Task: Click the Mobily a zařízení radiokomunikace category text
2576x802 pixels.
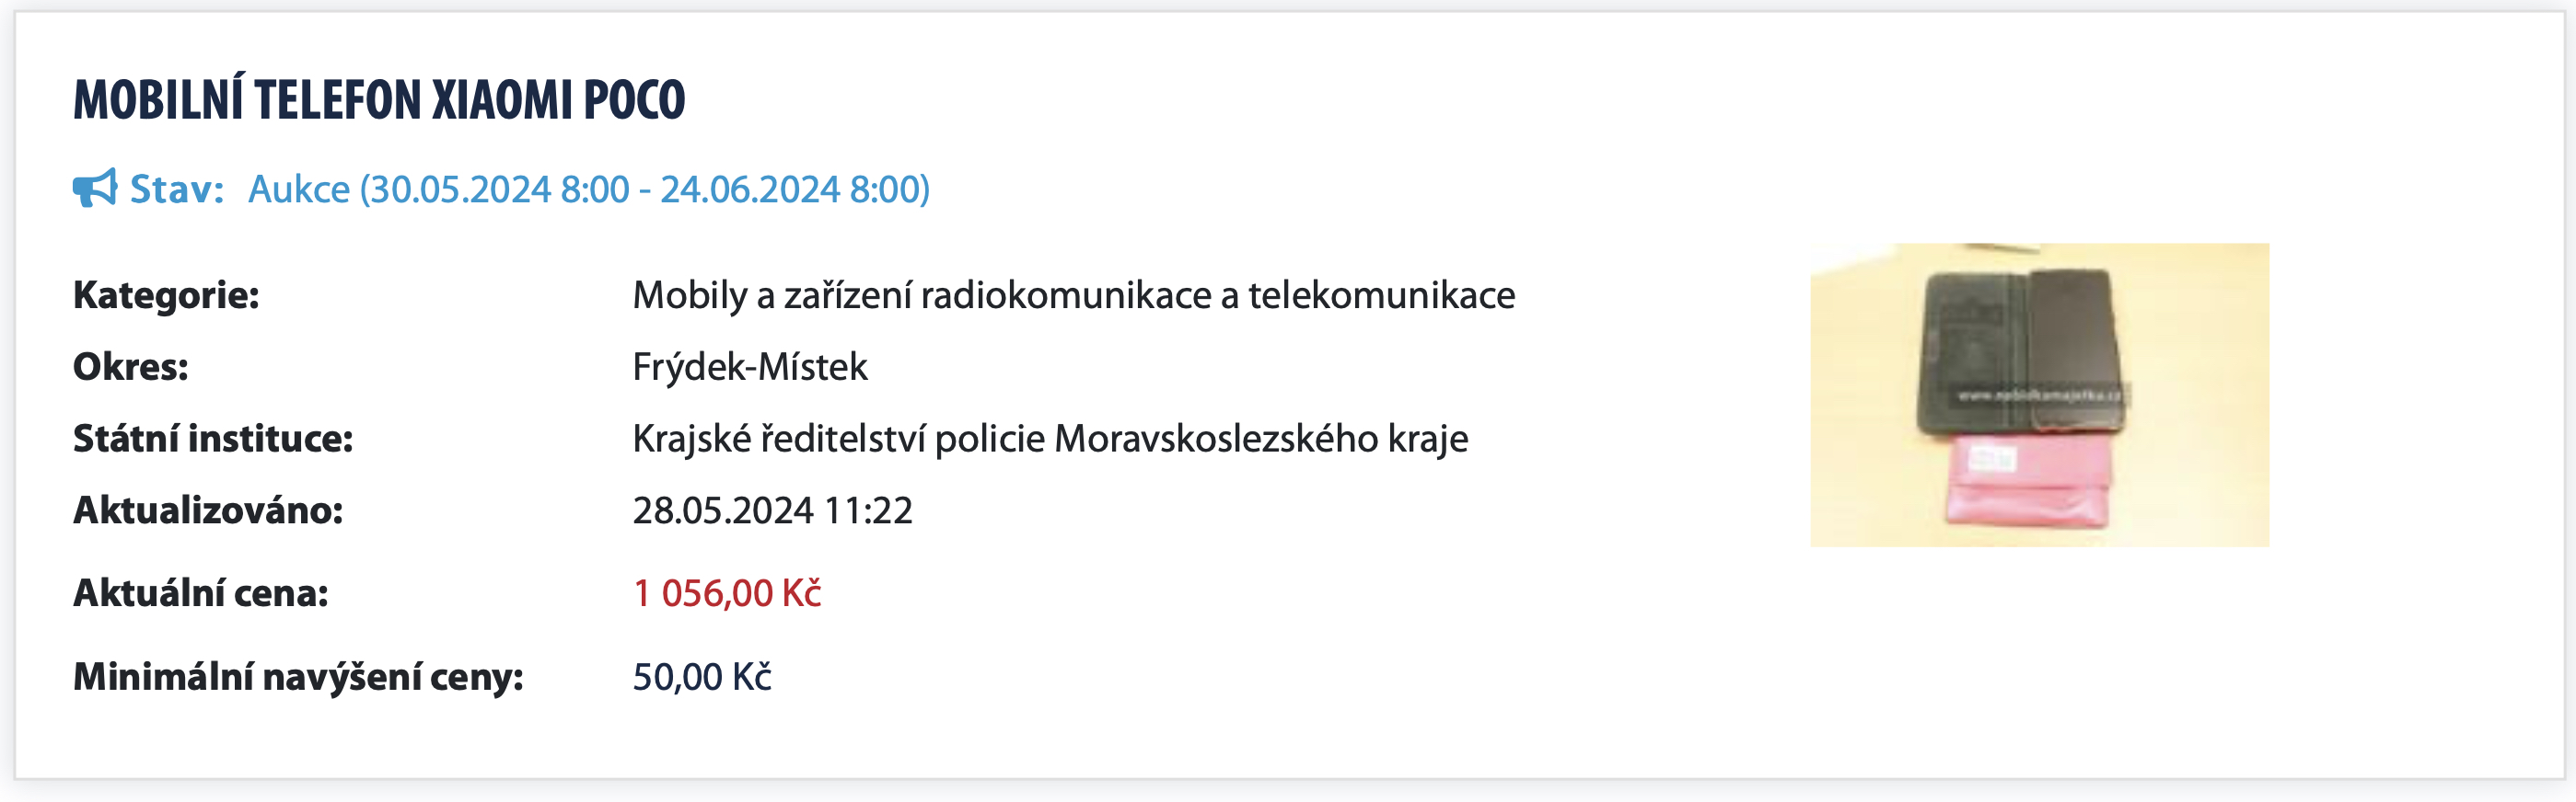Action: pos(1073,294)
